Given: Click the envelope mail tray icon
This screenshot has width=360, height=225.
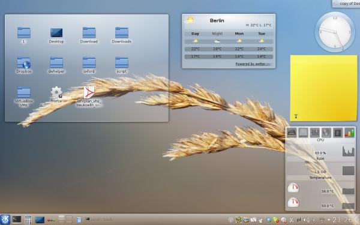Looking at the screenshot, I should (253, 220).
